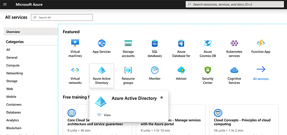Click the '9 units • 45 min' text
The image size is (287, 135).
(79, 130)
